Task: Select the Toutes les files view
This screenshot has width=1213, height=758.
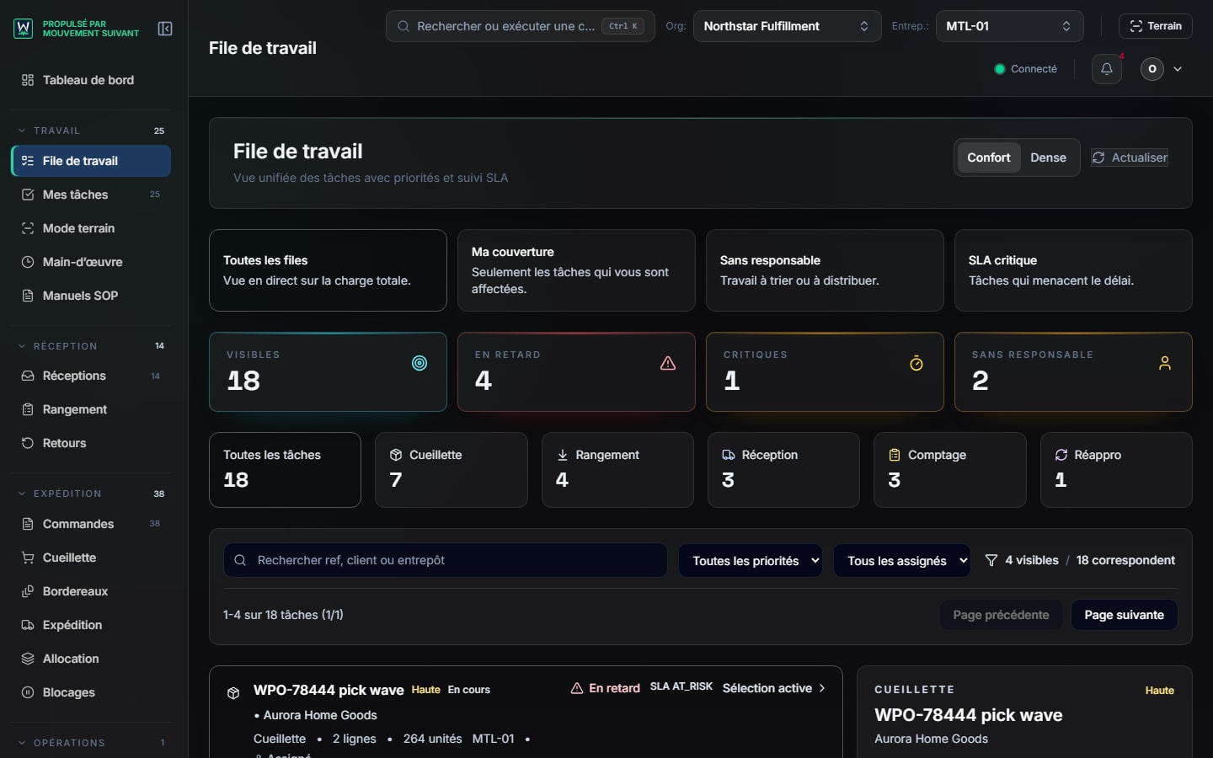Action: click(x=328, y=270)
